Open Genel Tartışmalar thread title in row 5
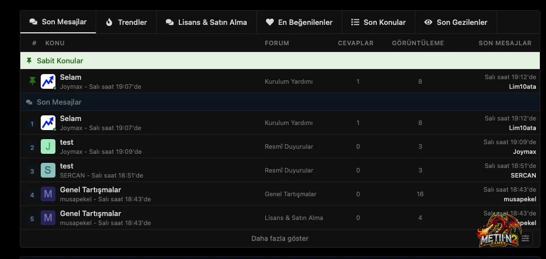This screenshot has height=259, width=546. pos(91,213)
